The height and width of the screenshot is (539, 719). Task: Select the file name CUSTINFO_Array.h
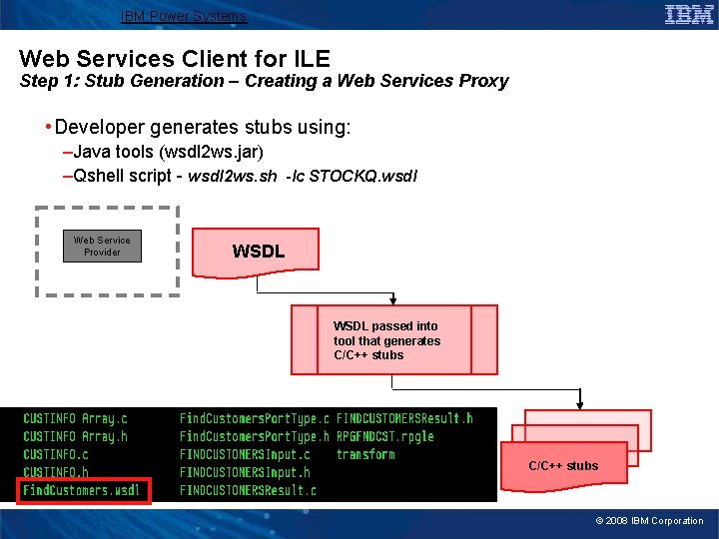(76, 436)
